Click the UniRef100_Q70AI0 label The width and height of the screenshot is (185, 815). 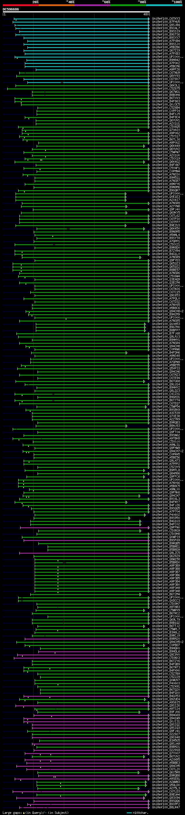pyautogui.click(x=166, y=130)
